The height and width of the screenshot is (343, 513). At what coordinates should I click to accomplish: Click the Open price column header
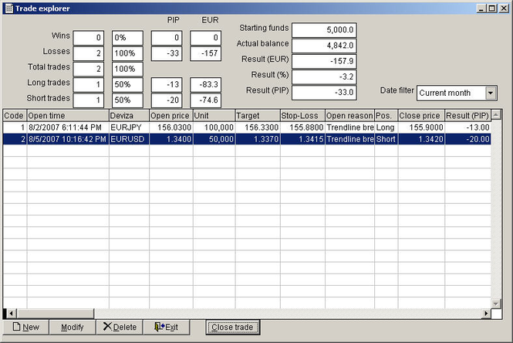tap(171, 116)
